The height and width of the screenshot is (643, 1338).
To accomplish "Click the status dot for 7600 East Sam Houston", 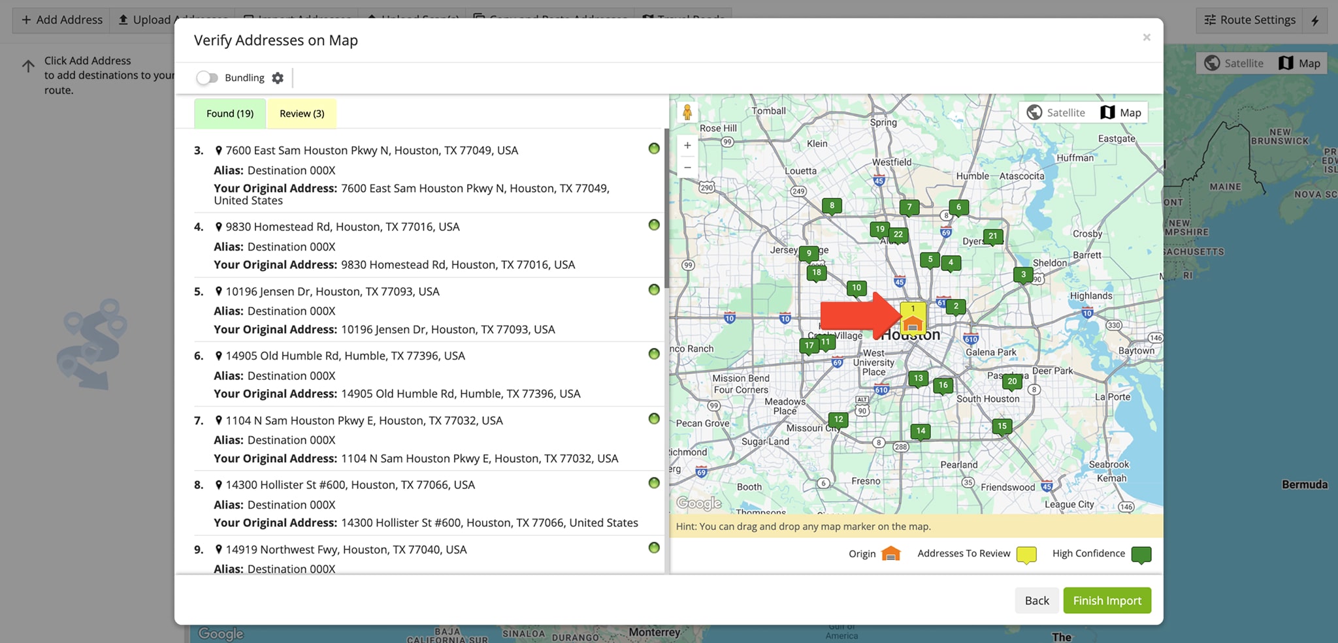I will [x=654, y=148].
